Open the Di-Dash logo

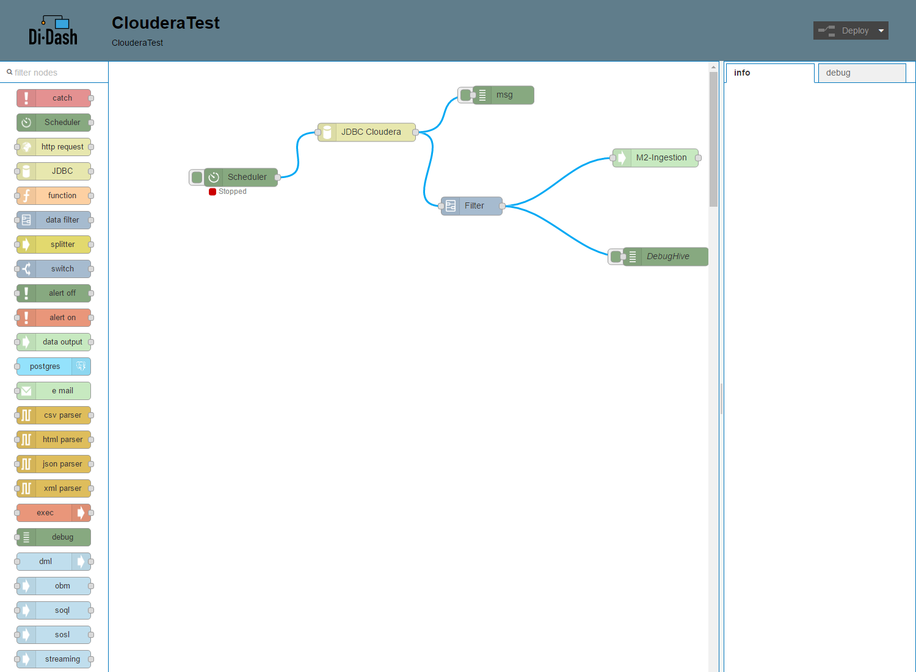pyautogui.click(x=53, y=30)
